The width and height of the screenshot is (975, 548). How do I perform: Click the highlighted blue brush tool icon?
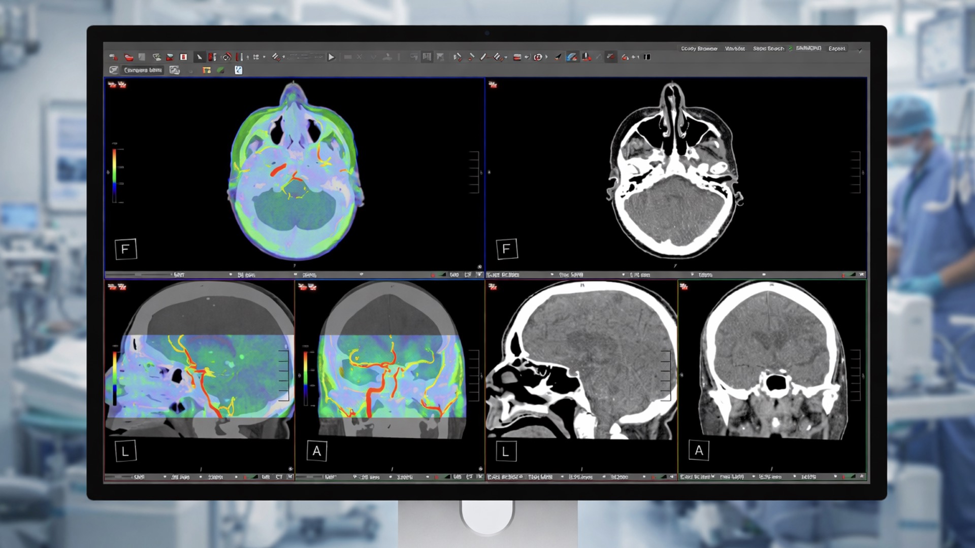coord(572,57)
